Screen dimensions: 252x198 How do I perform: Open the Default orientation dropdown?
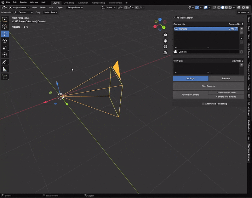[x=24, y=12]
